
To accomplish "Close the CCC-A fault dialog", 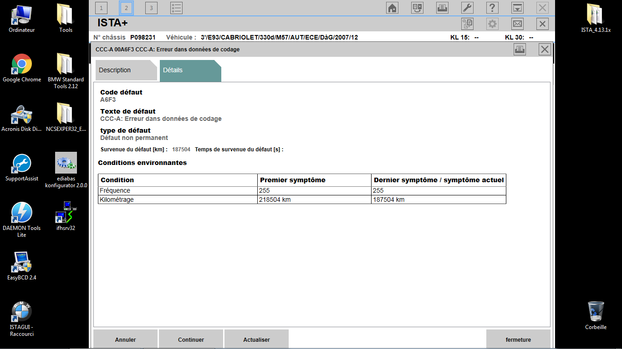I will pyautogui.click(x=545, y=50).
